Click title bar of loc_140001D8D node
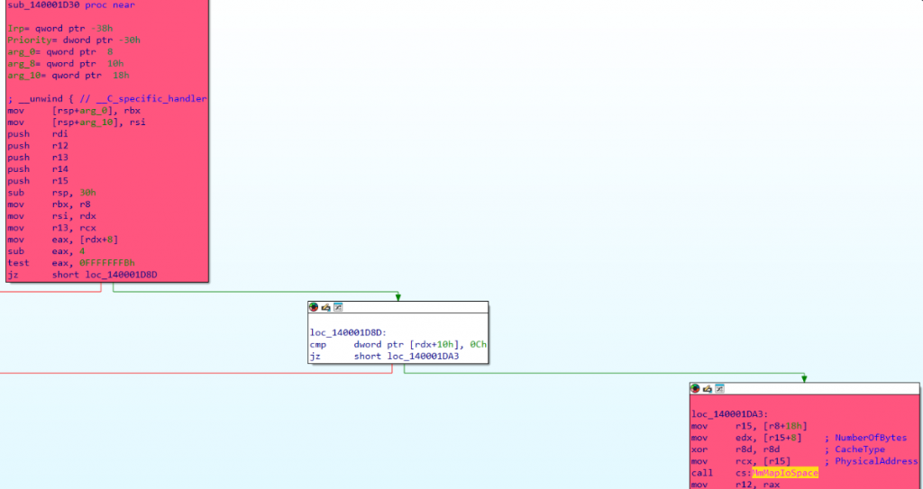This screenshot has width=923, height=489. pyautogui.click(x=415, y=307)
